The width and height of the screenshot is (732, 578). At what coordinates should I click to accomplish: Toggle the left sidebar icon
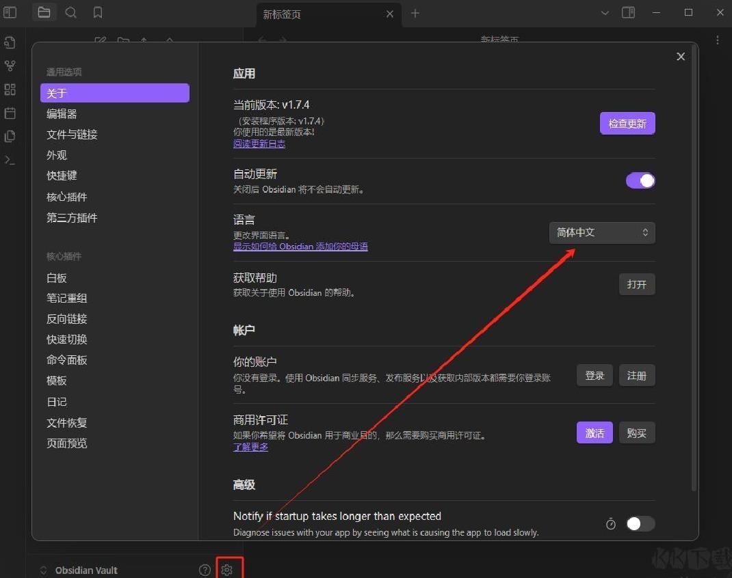tap(10, 12)
